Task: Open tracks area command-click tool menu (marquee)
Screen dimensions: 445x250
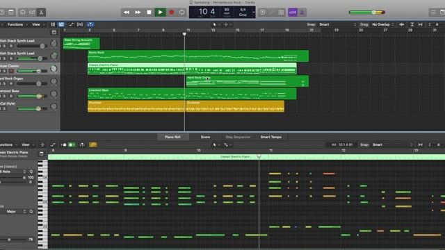Action: 227,25
